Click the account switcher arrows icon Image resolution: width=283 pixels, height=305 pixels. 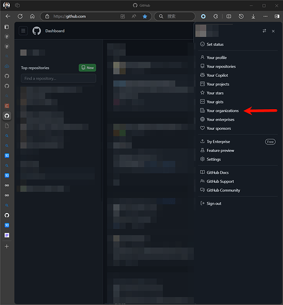point(264,31)
